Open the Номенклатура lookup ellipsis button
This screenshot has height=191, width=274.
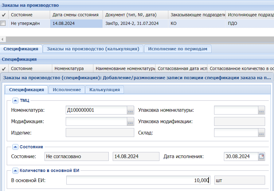(x=131, y=110)
